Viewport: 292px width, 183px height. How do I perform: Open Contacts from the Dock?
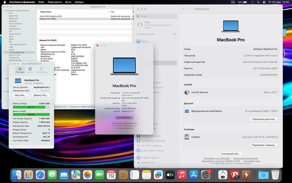coord(123,175)
